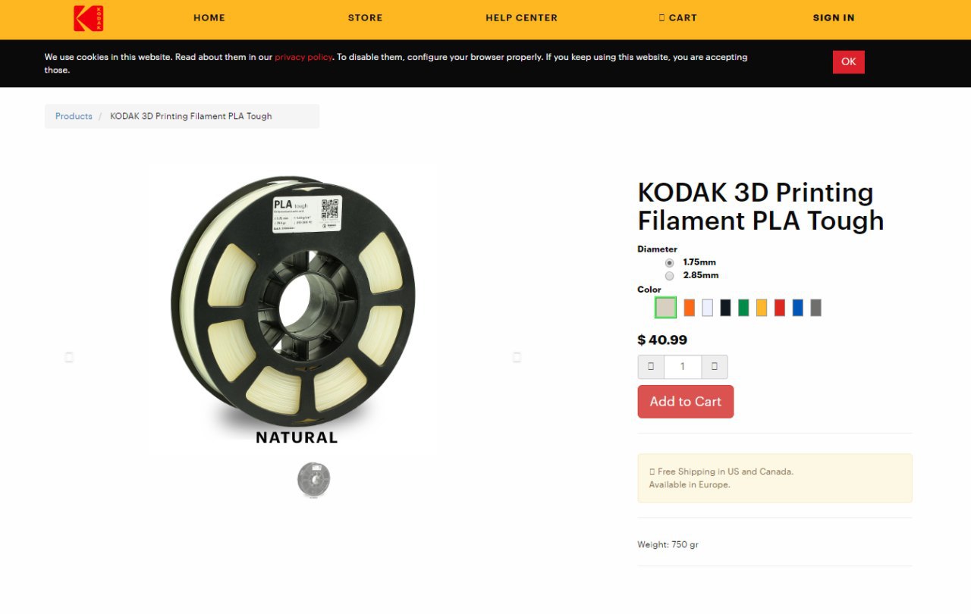This screenshot has width=971, height=614.
Task: Click Sign In in navigation
Action: coord(834,17)
